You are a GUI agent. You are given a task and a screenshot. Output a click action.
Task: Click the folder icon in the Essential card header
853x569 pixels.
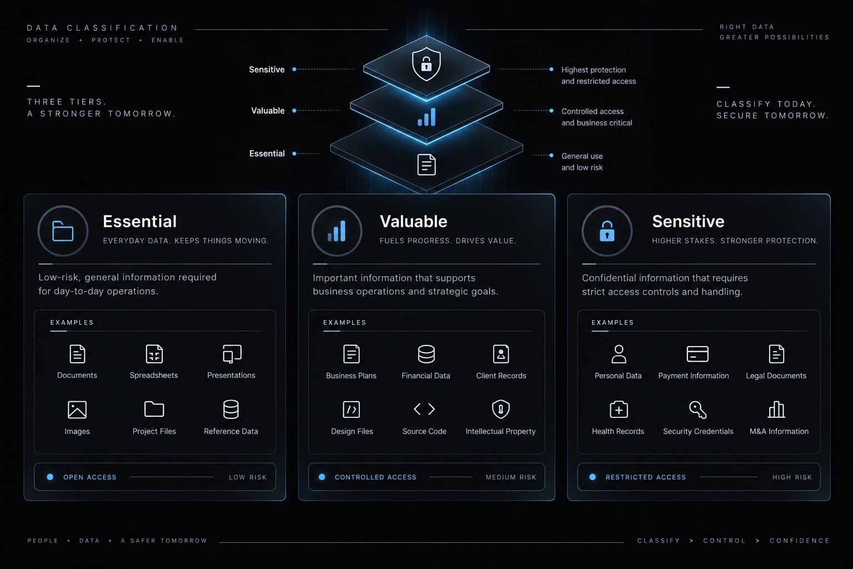coord(63,231)
